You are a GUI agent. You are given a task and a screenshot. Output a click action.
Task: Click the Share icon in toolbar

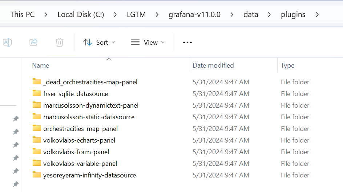(x=33, y=42)
